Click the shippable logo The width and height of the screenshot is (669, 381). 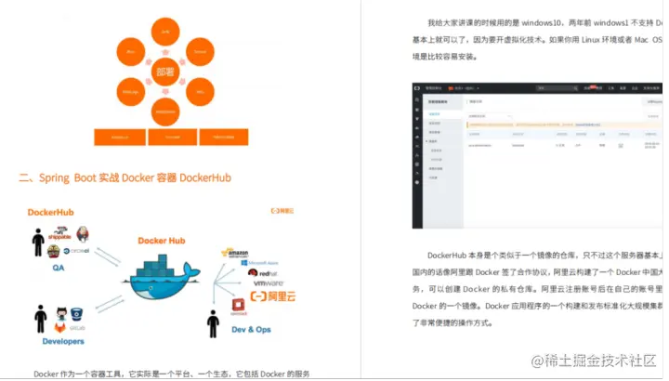click(59, 233)
